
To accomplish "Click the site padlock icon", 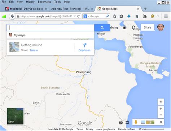I will tap(18, 16).
